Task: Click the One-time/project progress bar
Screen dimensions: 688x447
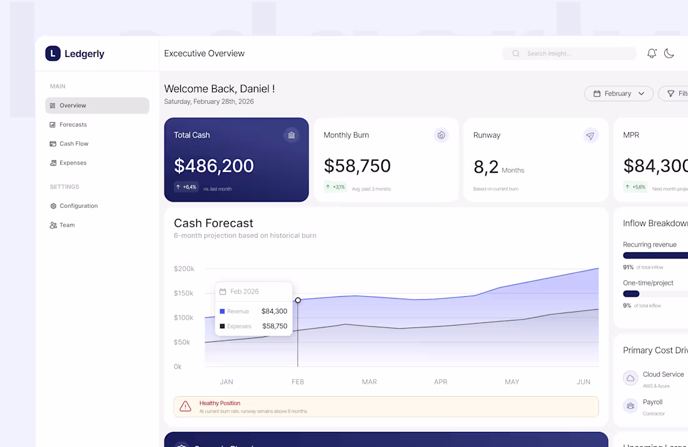Action: click(632, 294)
